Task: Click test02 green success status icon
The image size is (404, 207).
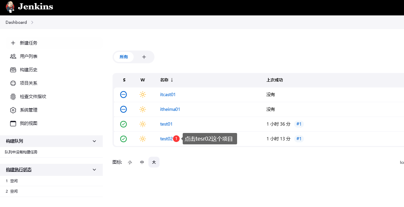Action: coord(124,139)
